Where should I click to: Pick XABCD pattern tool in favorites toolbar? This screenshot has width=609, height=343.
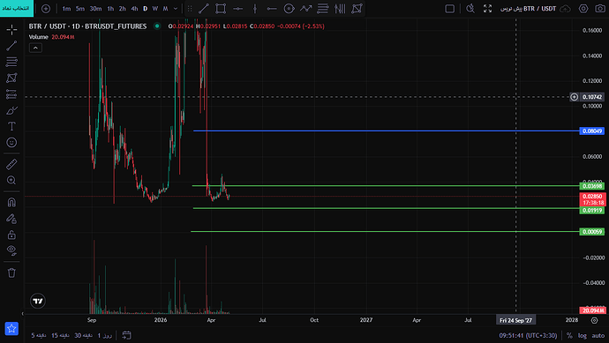[357, 9]
